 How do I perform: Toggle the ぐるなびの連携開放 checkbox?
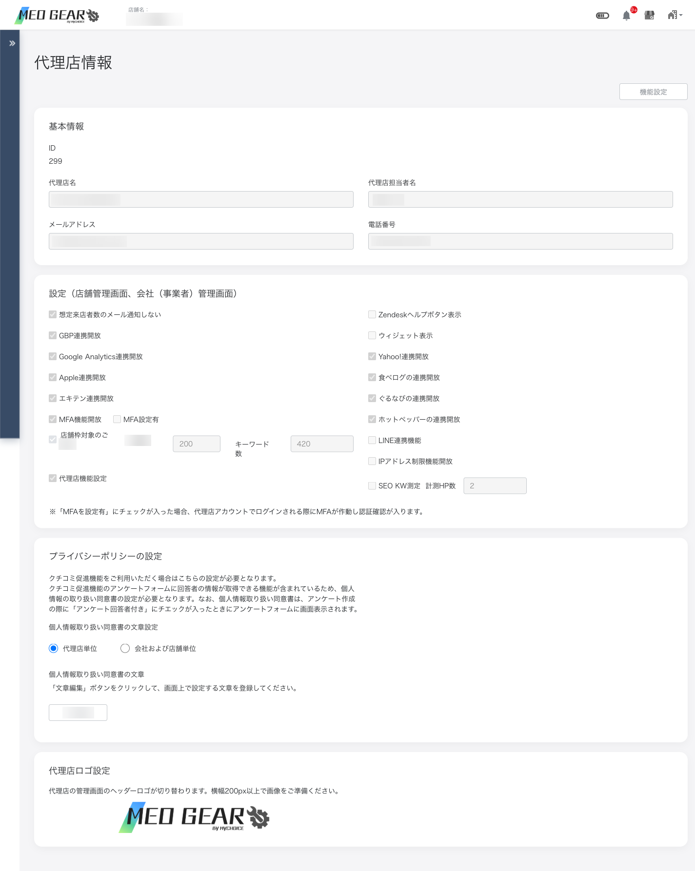coord(372,398)
